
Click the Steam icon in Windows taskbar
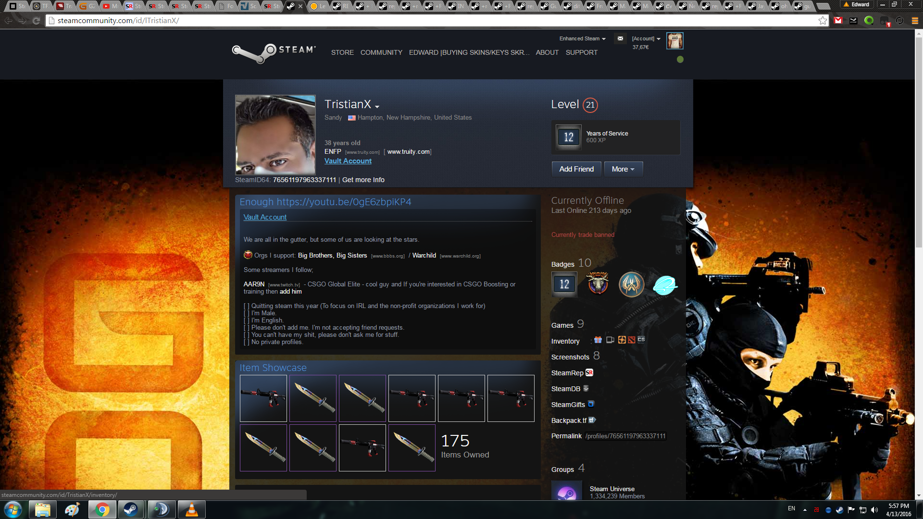click(130, 509)
